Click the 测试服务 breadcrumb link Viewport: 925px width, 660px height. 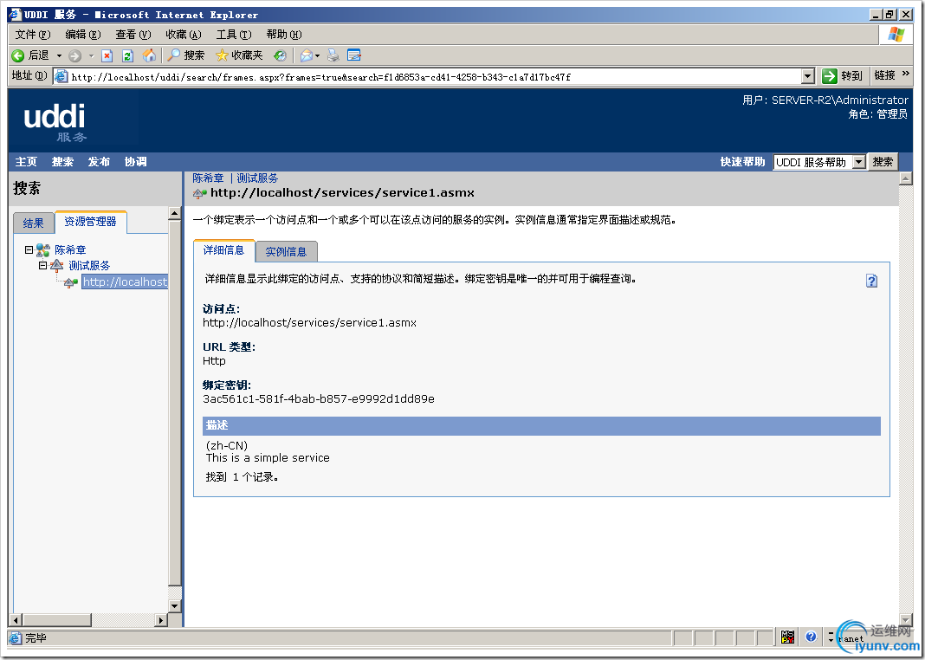pos(257,178)
